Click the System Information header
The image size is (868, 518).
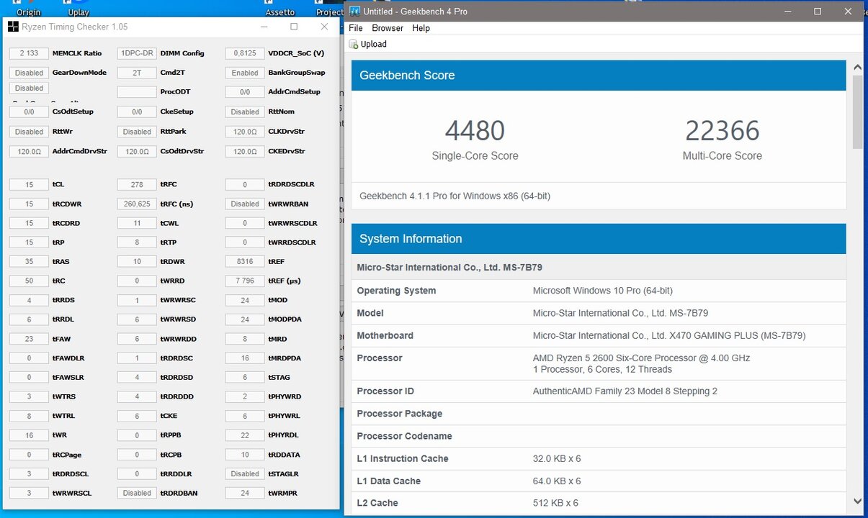pos(599,239)
